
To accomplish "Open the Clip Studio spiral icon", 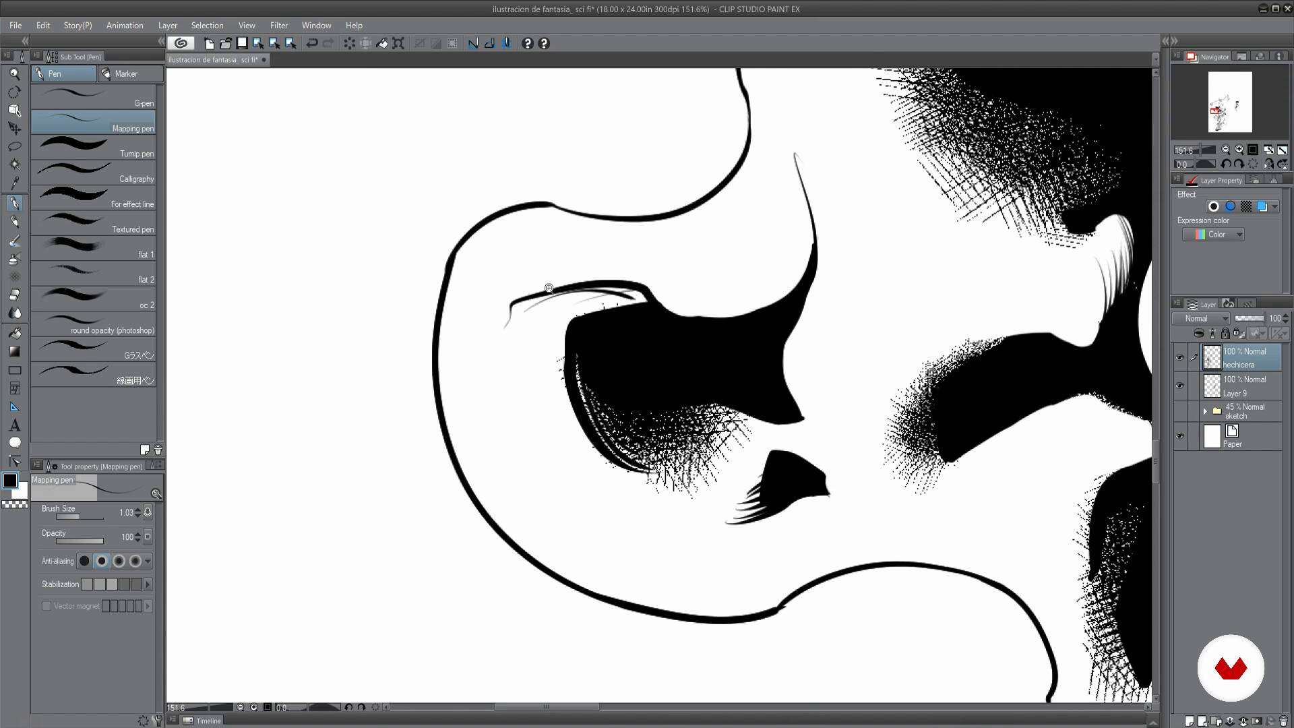I will (181, 43).
